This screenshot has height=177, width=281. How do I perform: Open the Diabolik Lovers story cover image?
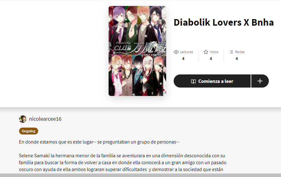tap(137, 51)
